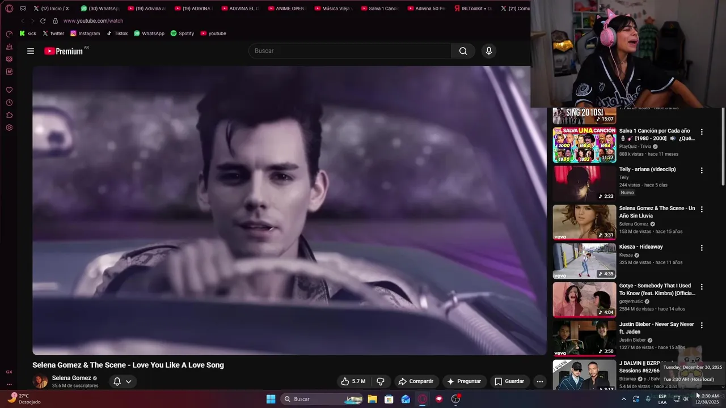Open the system volume speaker icon
Image resolution: width=726 pixels, height=408 pixels.
tap(685, 399)
